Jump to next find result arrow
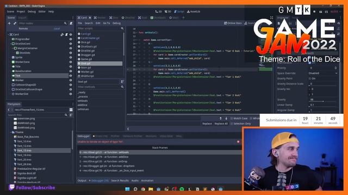Image resolution: width=348 pixels, height=195 pixels. [226, 118]
